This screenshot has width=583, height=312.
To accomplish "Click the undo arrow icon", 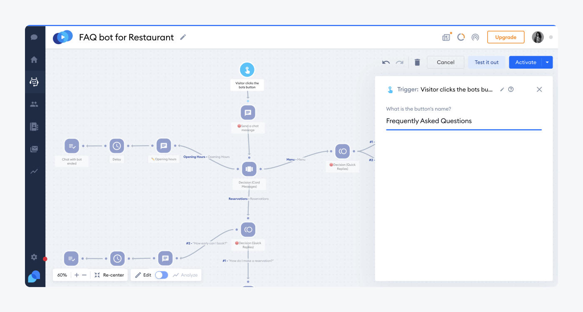I will tap(386, 62).
